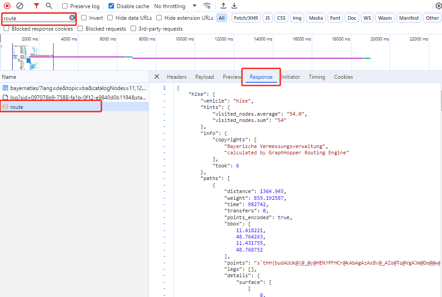
Task: Click the 2000 ms timeline overview marker
Action: (30, 39)
